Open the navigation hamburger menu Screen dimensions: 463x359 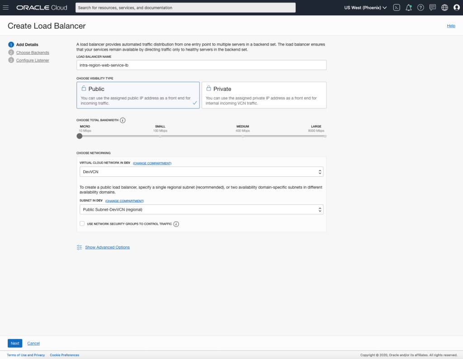click(7, 7)
